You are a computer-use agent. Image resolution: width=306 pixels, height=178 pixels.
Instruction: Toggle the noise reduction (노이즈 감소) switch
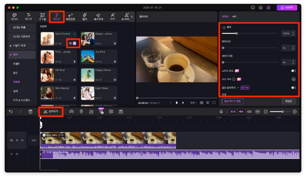(293, 71)
